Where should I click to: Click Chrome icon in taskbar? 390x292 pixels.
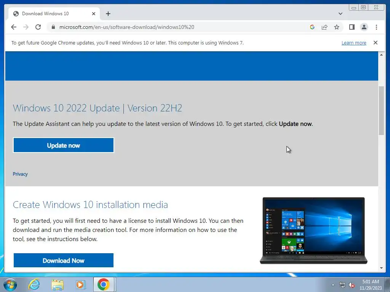coord(104,284)
